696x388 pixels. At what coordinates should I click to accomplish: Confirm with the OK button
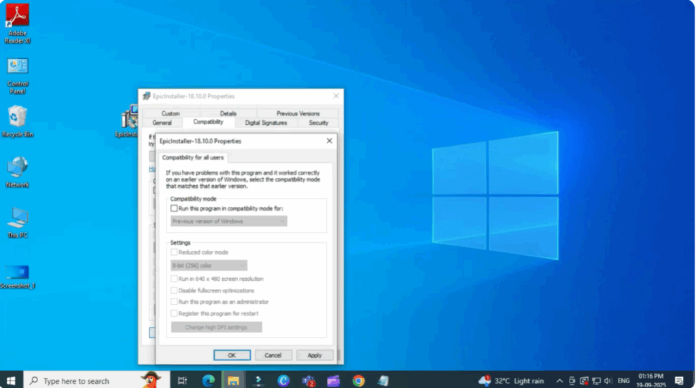232,355
